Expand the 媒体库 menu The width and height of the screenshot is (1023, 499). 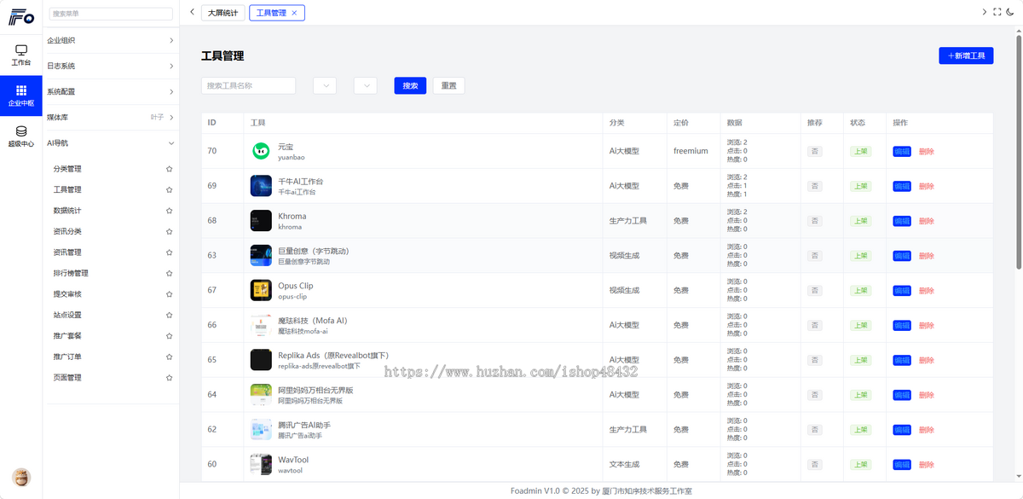[x=111, y=117]
